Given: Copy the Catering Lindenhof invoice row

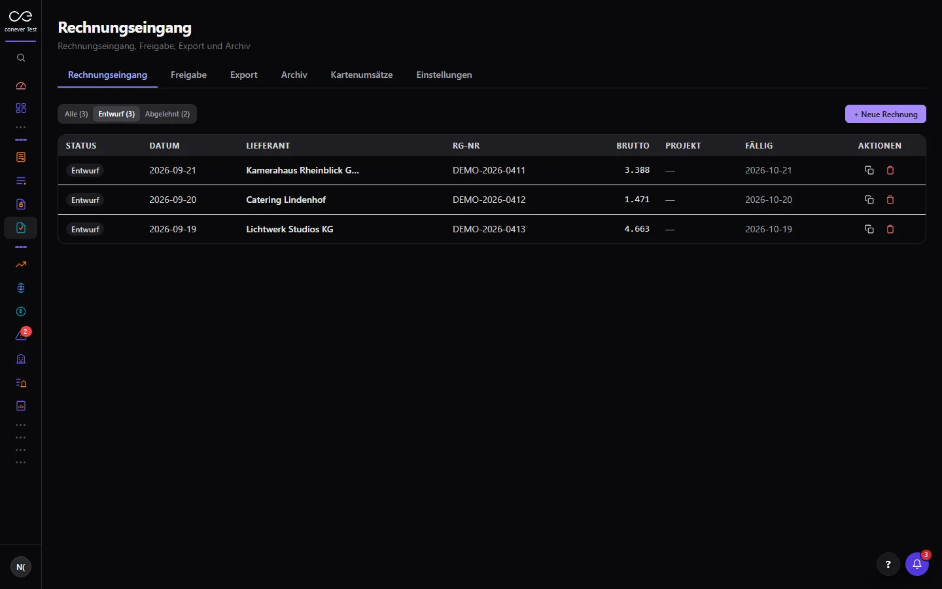Looking at the screenshot, I should pyautogui.click(x=869, y=200).
